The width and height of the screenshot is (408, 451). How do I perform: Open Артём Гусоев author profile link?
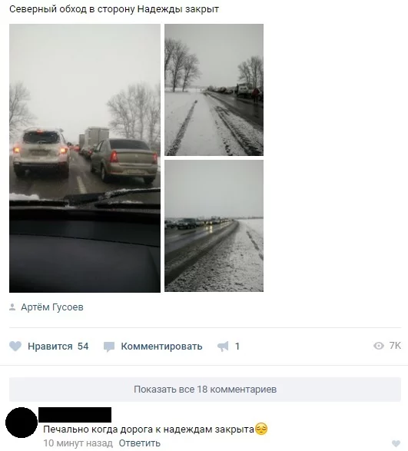(52, 307)
